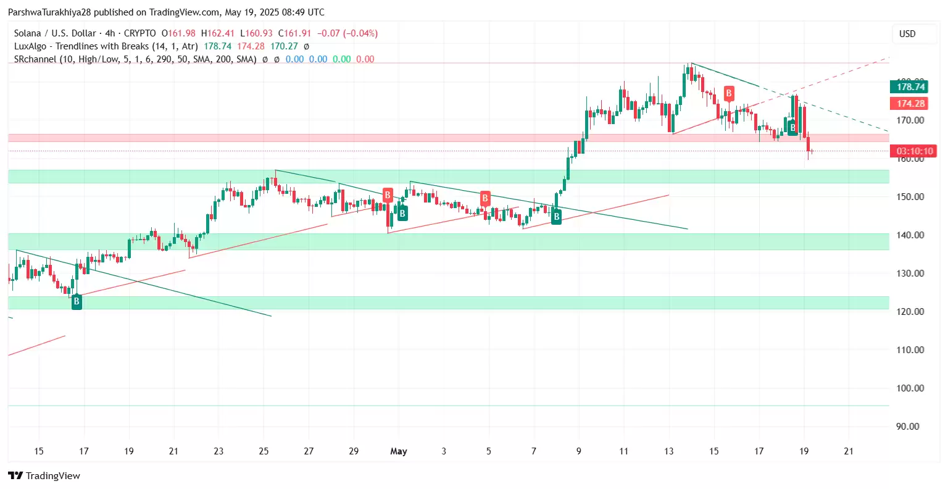Click the 100.00 level on the price axis

(910, 388)
